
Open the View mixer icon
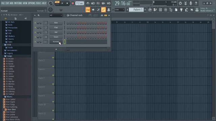tap(166, 10)
